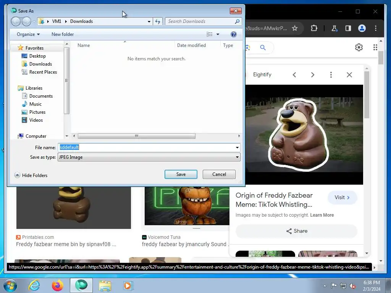Click the Visit button for Eightify

coord(342,198)
